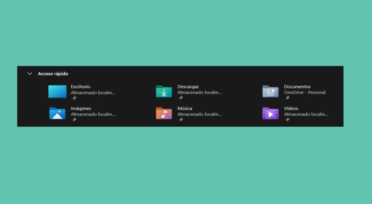
Task: Click the pin icon under Vídeos
Action: [287, 120]
